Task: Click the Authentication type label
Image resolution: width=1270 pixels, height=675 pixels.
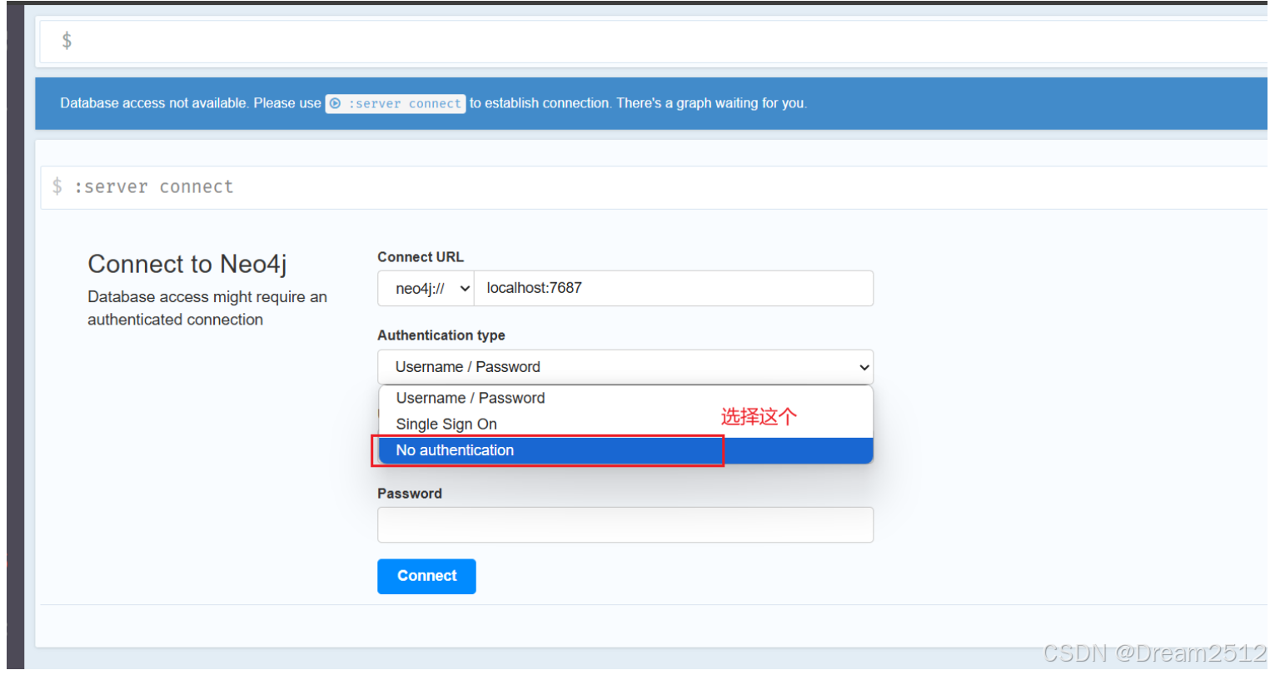Action: [441, 335]
